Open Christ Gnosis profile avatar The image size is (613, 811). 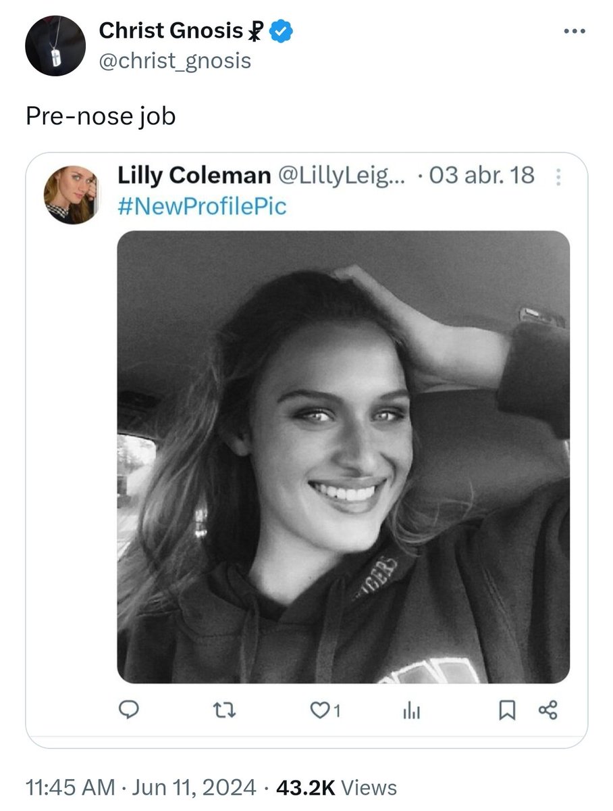click(55, 45)
